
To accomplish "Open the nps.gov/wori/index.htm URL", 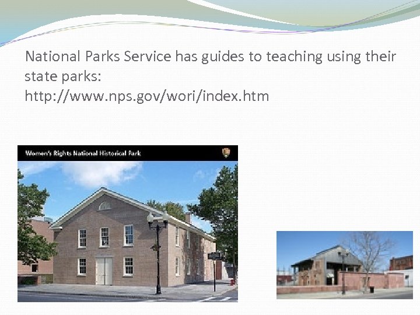I will pyautogui.click(x=147, y=96).
